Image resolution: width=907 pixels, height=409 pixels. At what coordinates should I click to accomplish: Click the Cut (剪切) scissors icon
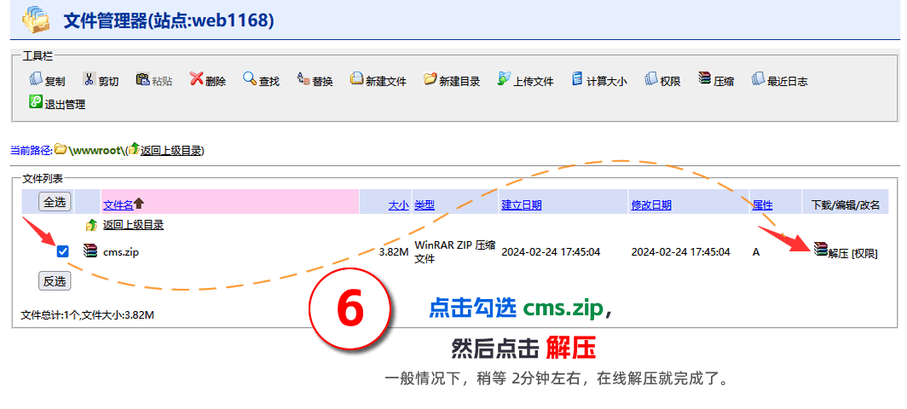click(x=89, y=78)
